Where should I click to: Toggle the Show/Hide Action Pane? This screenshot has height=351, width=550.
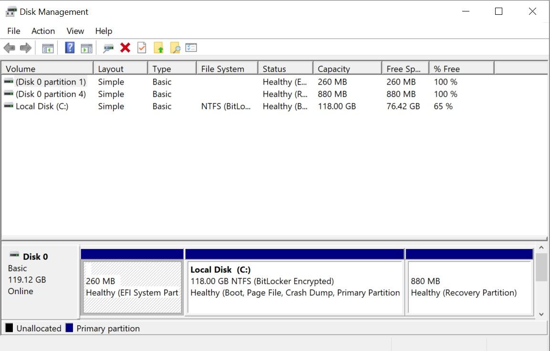[x=86, y=47]
